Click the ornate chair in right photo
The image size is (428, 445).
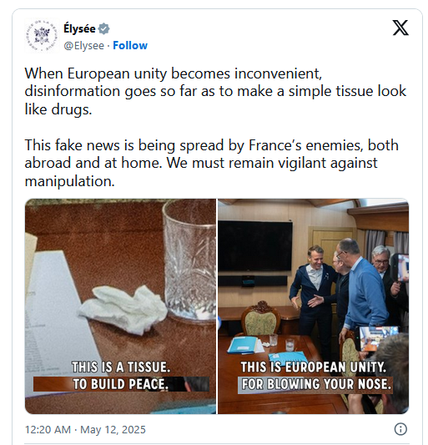click(260, 318)
